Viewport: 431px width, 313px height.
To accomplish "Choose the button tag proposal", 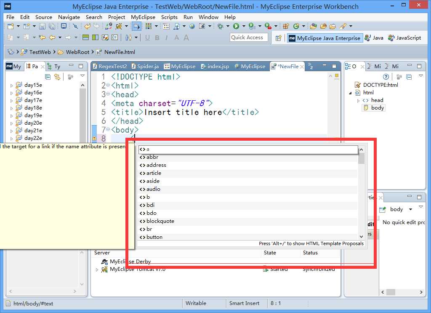I will (247, 237).
